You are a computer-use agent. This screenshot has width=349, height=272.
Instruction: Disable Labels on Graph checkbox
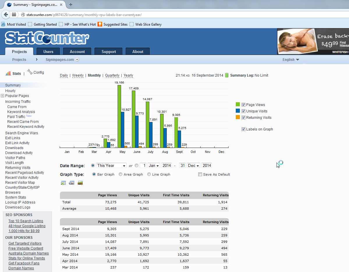[243, 129]
